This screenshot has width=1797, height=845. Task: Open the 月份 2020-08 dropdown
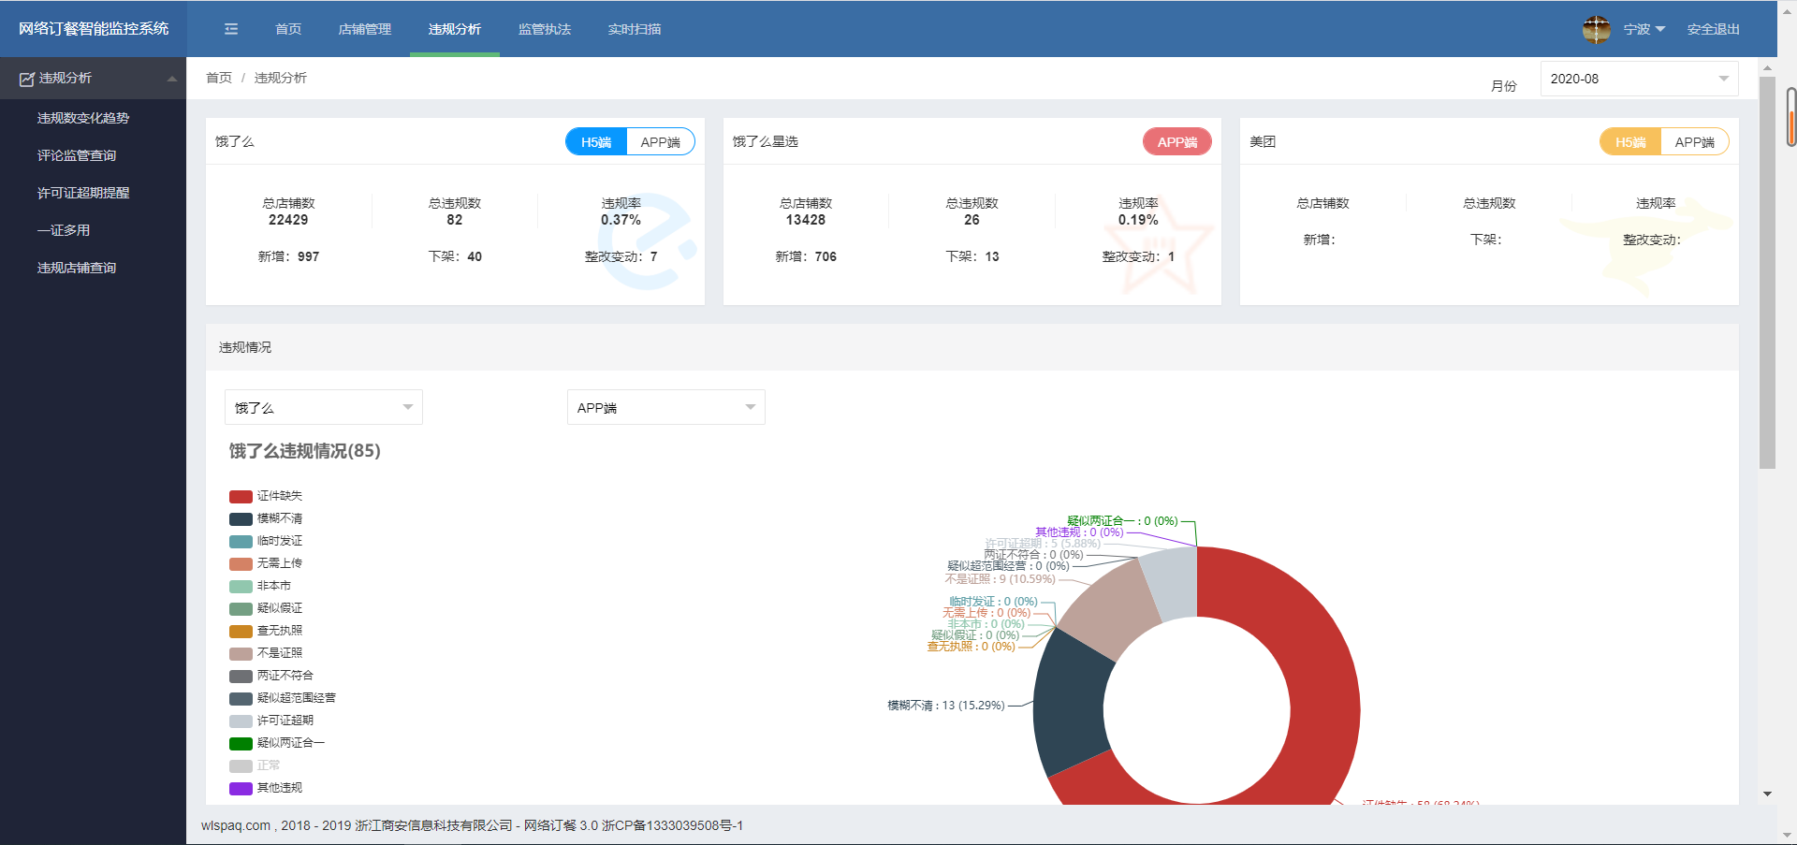tap(1639, 79)
